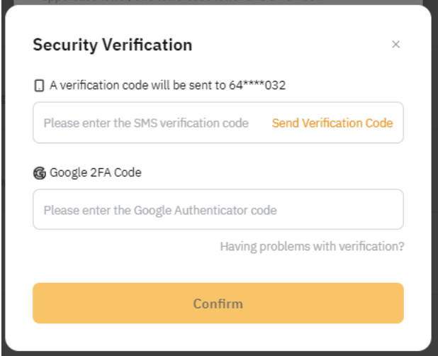Viewport: 438px width, 356px height.
Task: Request an SMS code using the orange link
Action: pos(332,123)
